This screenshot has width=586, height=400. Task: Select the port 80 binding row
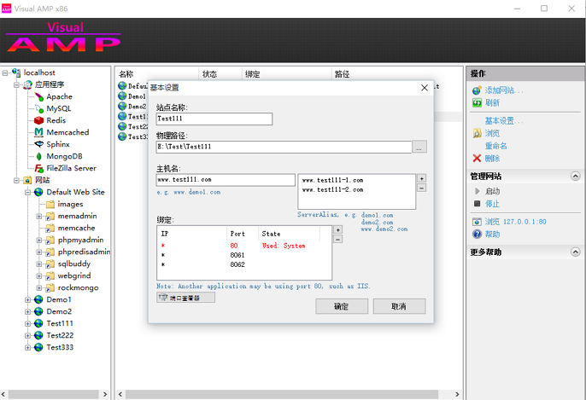[x=244, y=246]
